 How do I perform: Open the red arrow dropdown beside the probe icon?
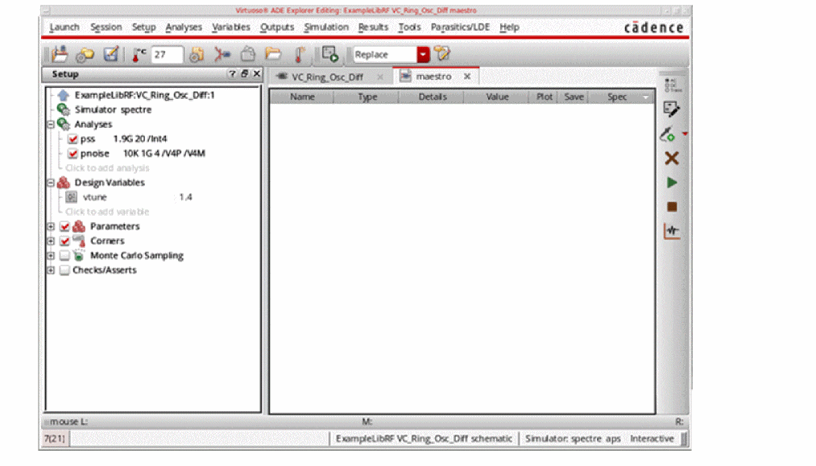pos(685,134)
